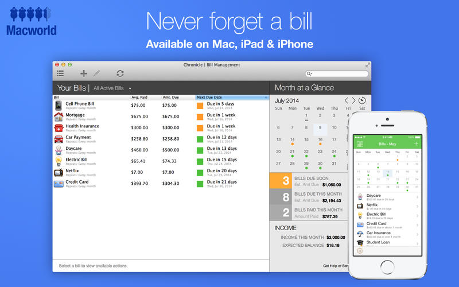The height and width of the screenshot is (287, 459).
Task: Click the Car Payment red car icon
Action: pos(59,139)
